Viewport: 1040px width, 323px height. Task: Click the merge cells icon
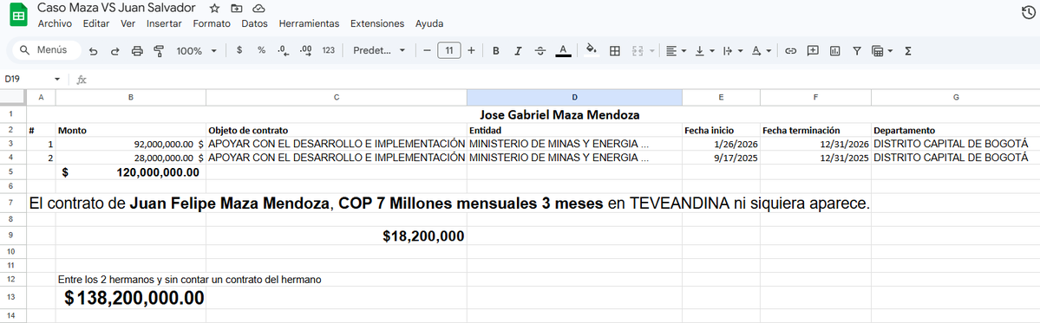(638, 51)
